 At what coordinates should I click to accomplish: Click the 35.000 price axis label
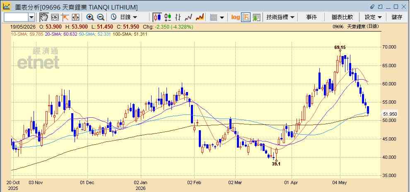pyautogui.click(x=389, y=175)
